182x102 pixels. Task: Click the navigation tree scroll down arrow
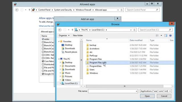pos(81,86)
